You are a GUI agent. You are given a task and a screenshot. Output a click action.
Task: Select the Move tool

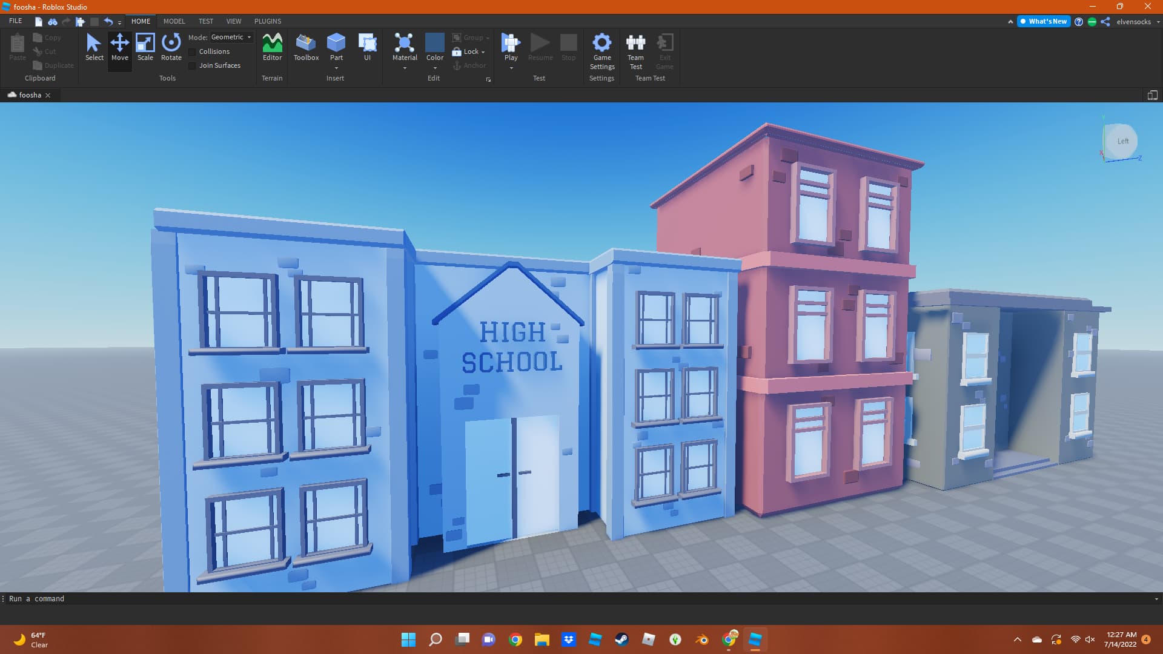(x=119, y=48)
